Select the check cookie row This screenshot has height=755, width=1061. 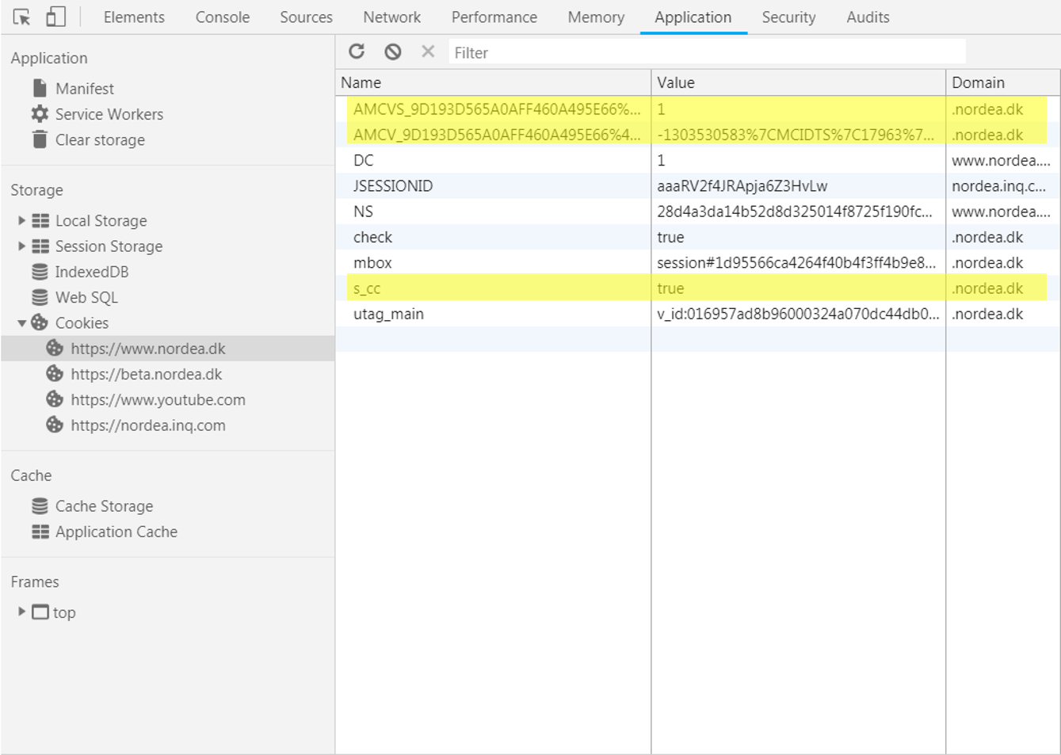click(697, 237)
